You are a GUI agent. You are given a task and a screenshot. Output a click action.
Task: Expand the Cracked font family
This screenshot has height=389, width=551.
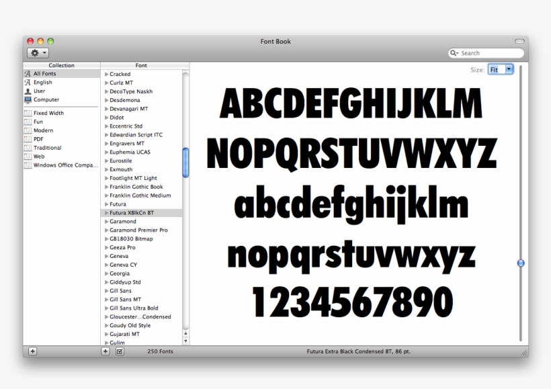tap(106, 74)
